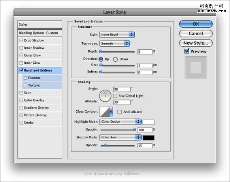Click the New Style... button
230x182 pixels.
point(196,43)
